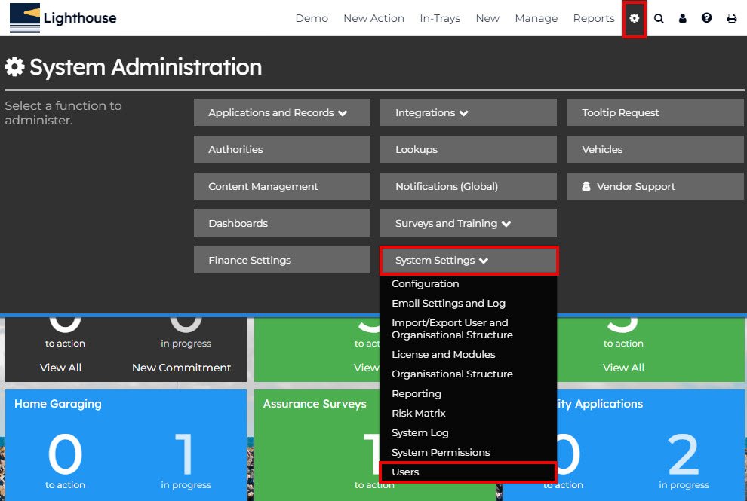This screenshot has width=747, height=501.
Task: Open Vendor Support
Action: (655, 186)
